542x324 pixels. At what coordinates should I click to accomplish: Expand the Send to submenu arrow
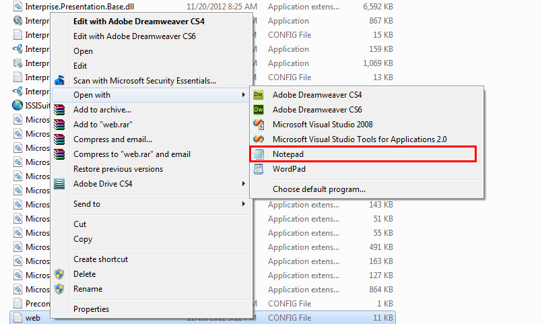243,204
